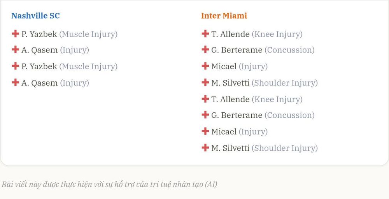Click the first G. Berterame name
The width and height of the screenshot is (389, 199).
pyautogui.click(x=237, y=50)
